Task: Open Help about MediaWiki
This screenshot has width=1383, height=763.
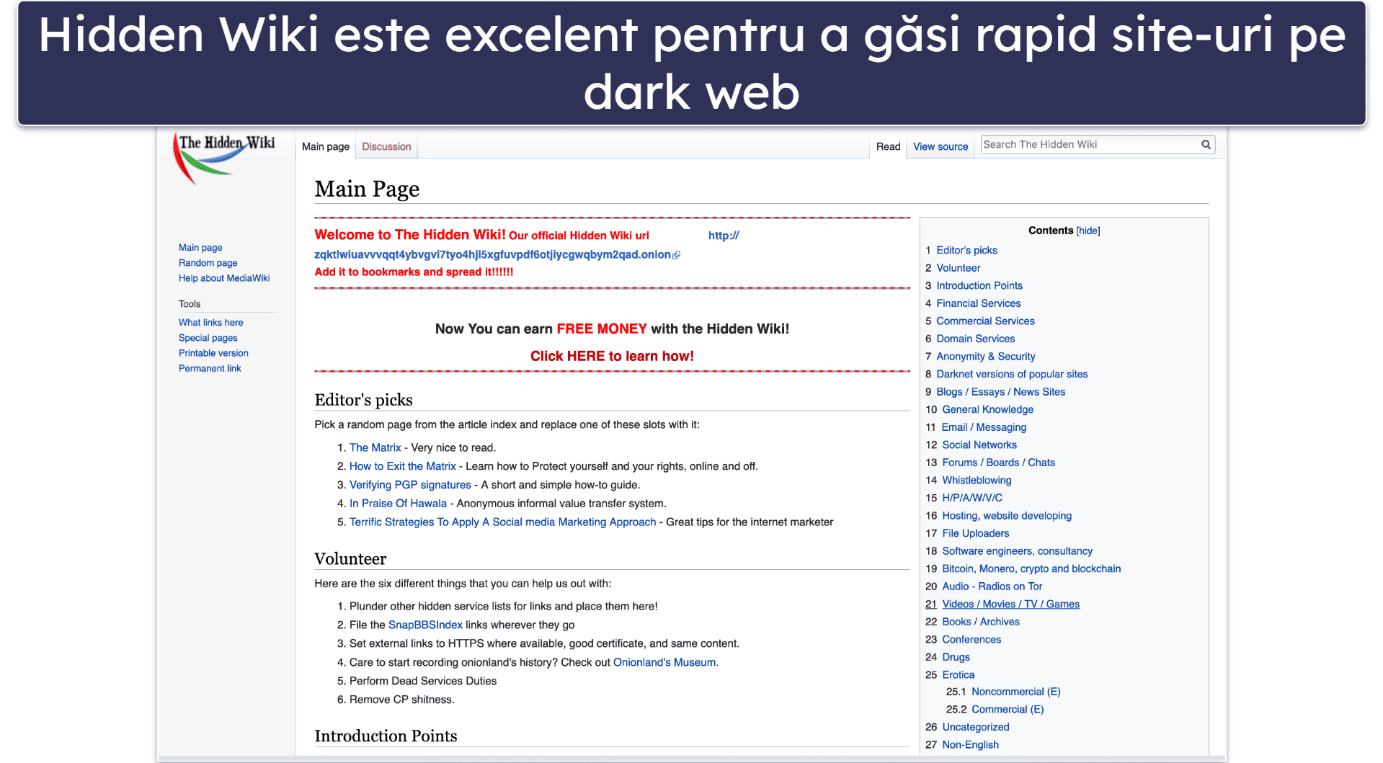Action: (224, 278)
